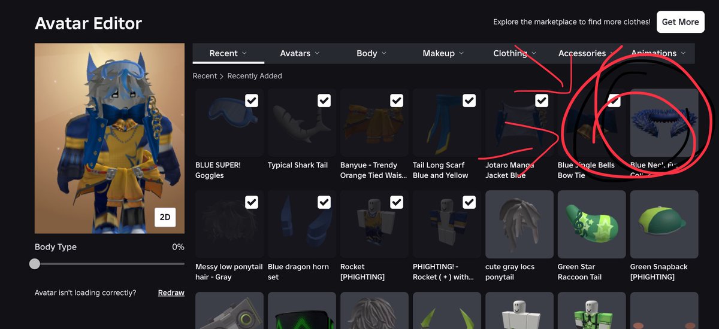Select the Rocket [PHIGHTING] outfit thumbnail

click(x=374, y=224)
